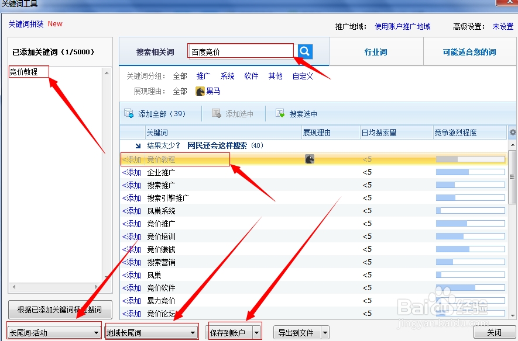Screen dimensions: 518x341
Task: Click added keywords horizontal scroll right arrow
Action: pos(96,287)
